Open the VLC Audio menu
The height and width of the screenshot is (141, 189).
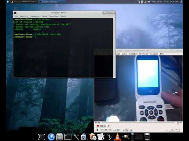(x=118, y=54)
